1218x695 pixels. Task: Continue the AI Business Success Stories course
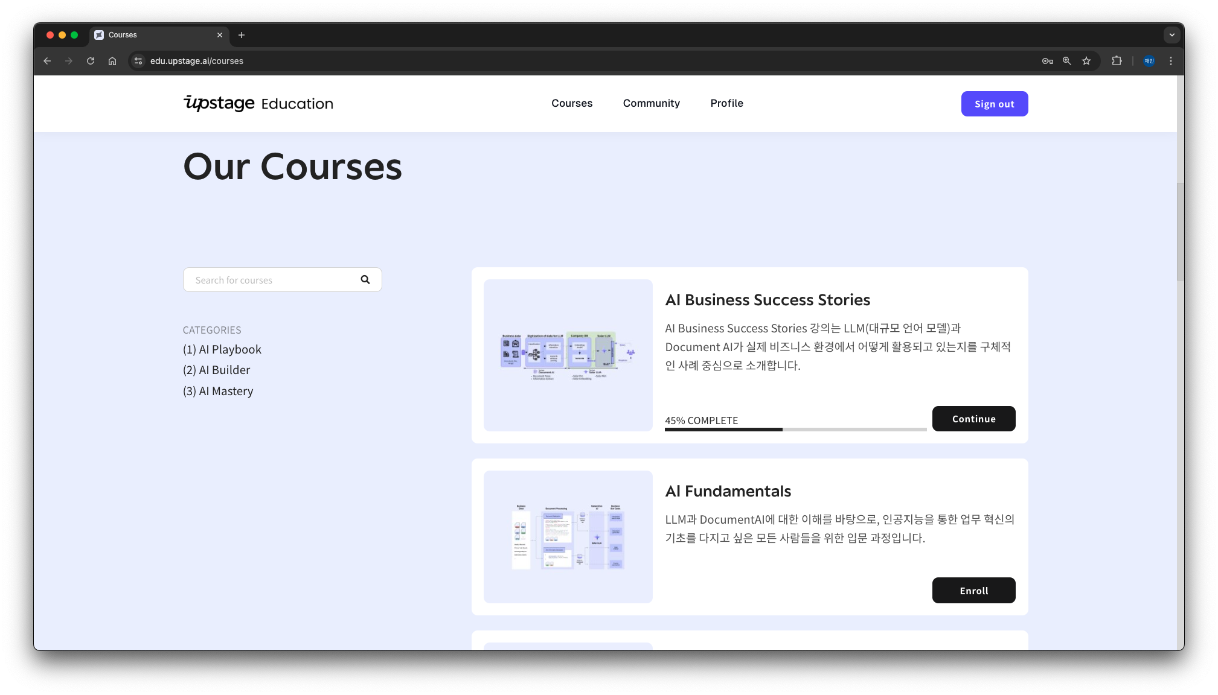coord(973,419)
